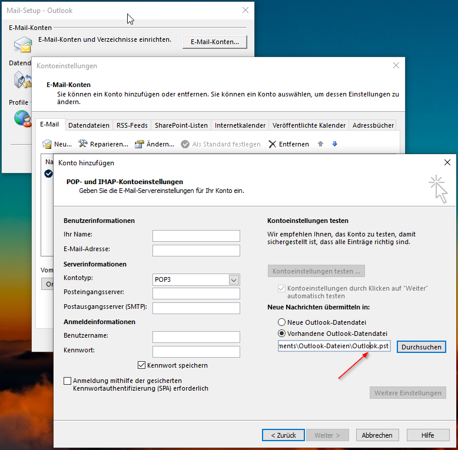Click into the Ihr Name field
Screen dimensions: 458x450
pyautogui.click(x=196, y=236)
